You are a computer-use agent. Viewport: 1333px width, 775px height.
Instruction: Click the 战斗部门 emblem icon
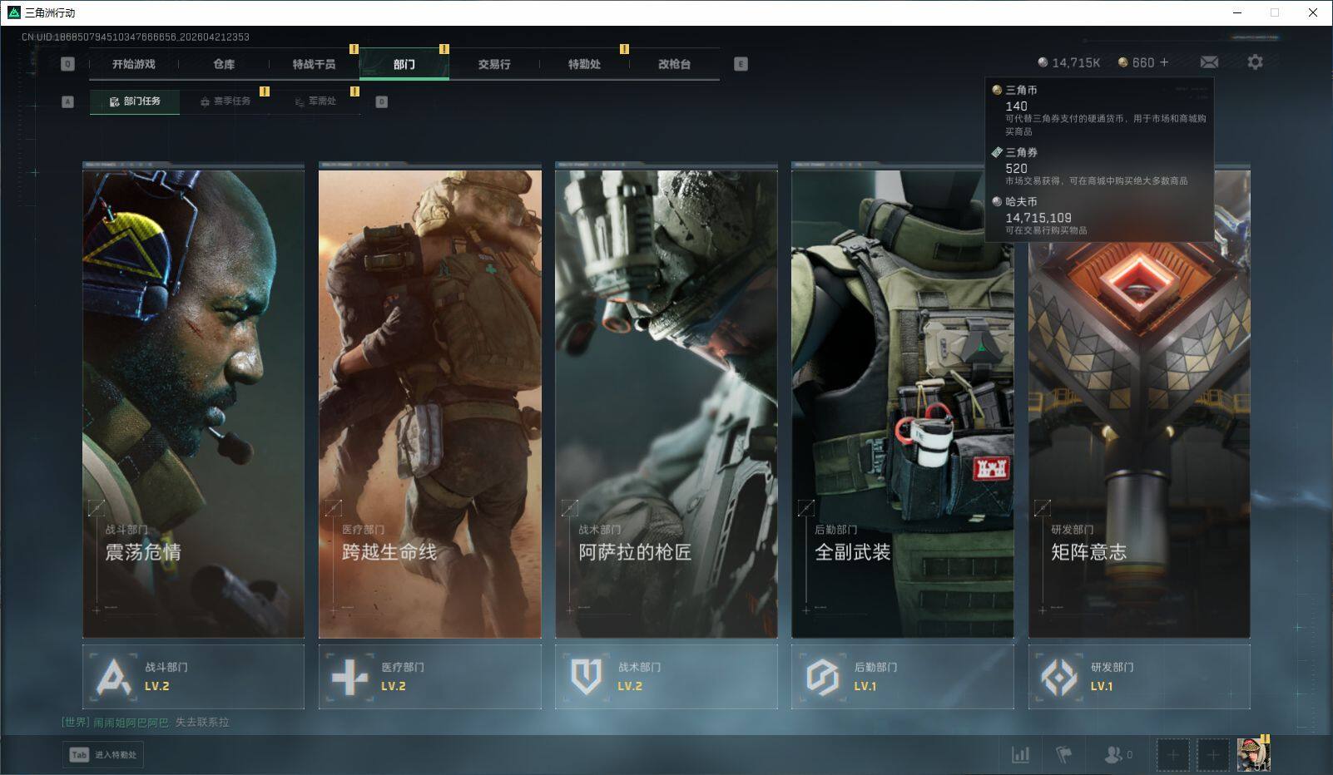tap(113, 677)
